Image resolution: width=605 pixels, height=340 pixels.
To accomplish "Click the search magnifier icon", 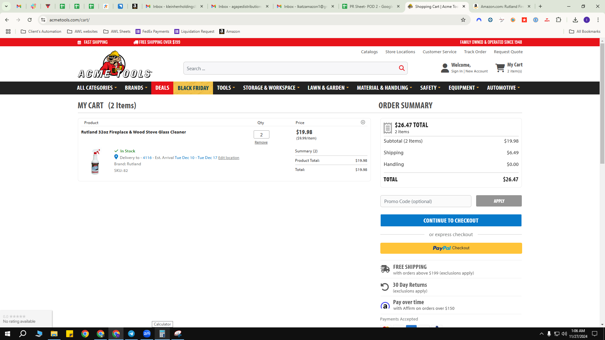I will pyautogui.click(x=402, y=68).
